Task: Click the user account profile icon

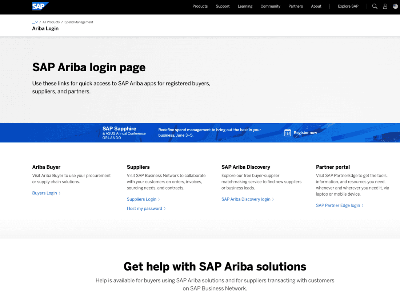Action: pyautogui.click(x=385, y=6)
